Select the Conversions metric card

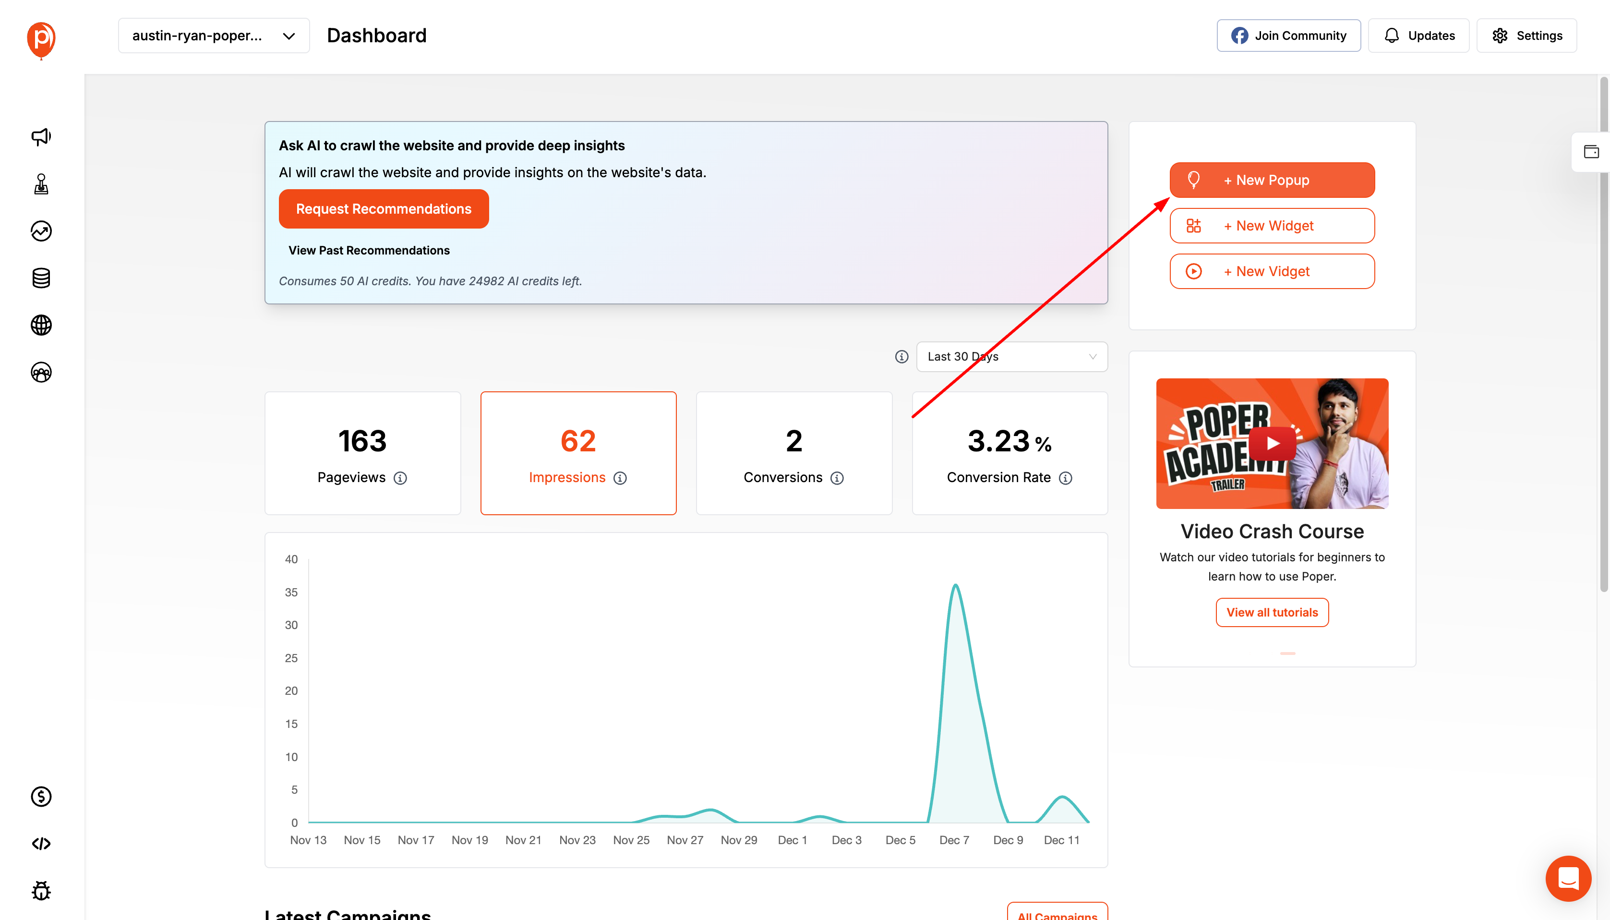[x=793, y=453]
